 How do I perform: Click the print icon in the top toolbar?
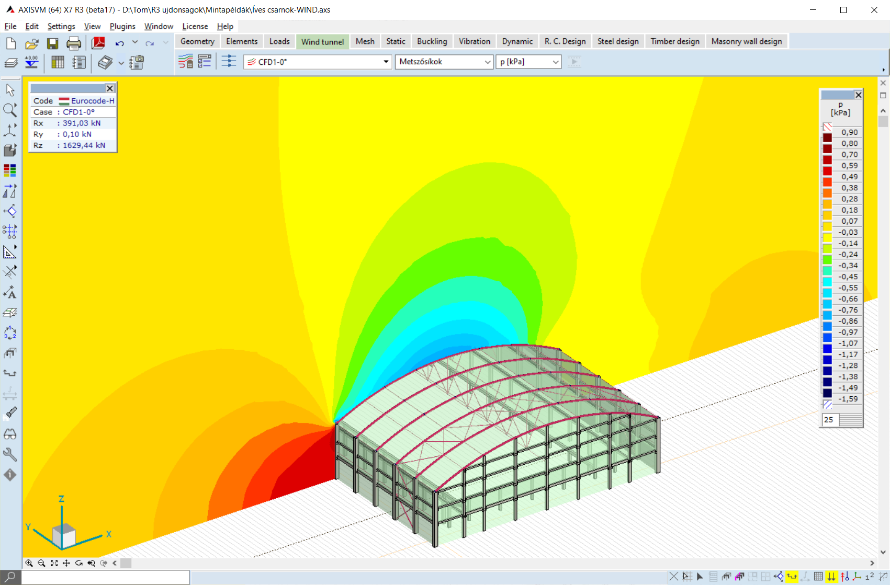[x=74, y=43]
